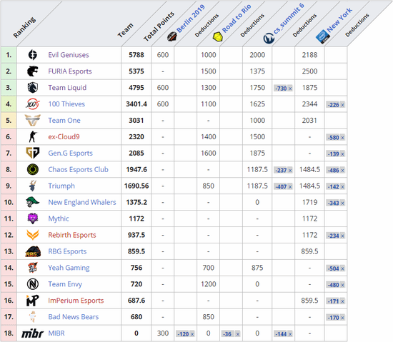This screenshot has width=393, height=342.
Task: Open the Evil Geniuses team page
Action: coord(69,55)
